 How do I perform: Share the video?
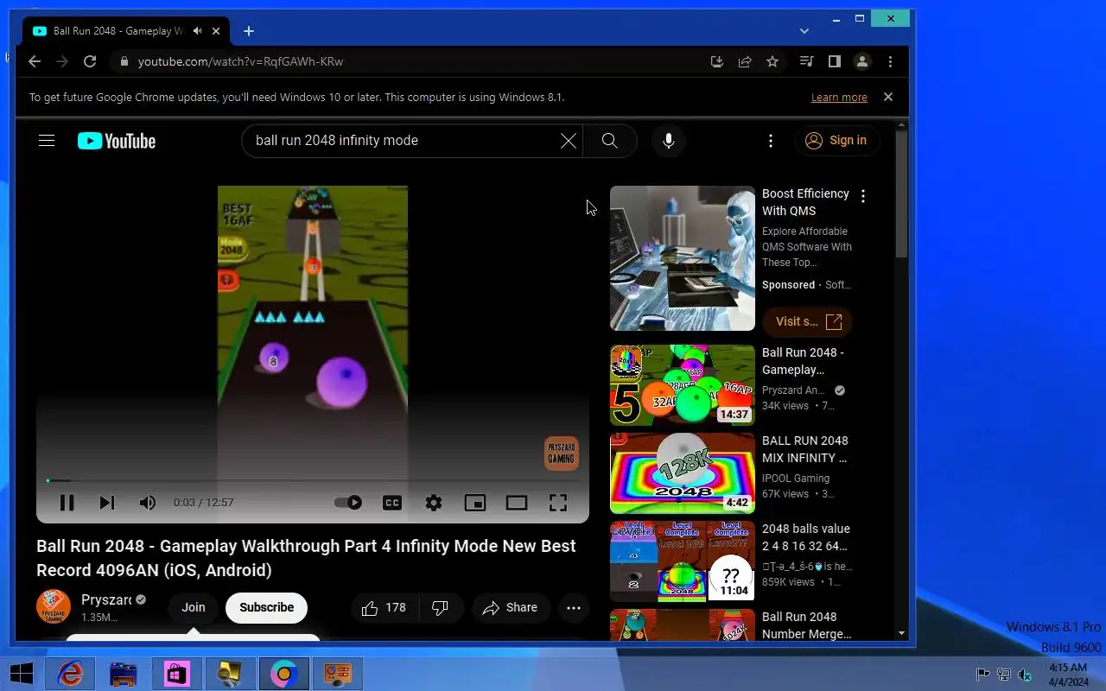(511, 608)
